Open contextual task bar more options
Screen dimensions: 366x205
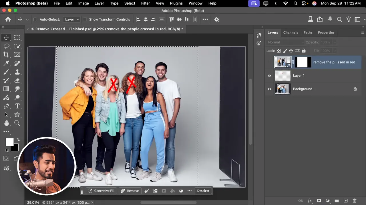pos(190,191)
